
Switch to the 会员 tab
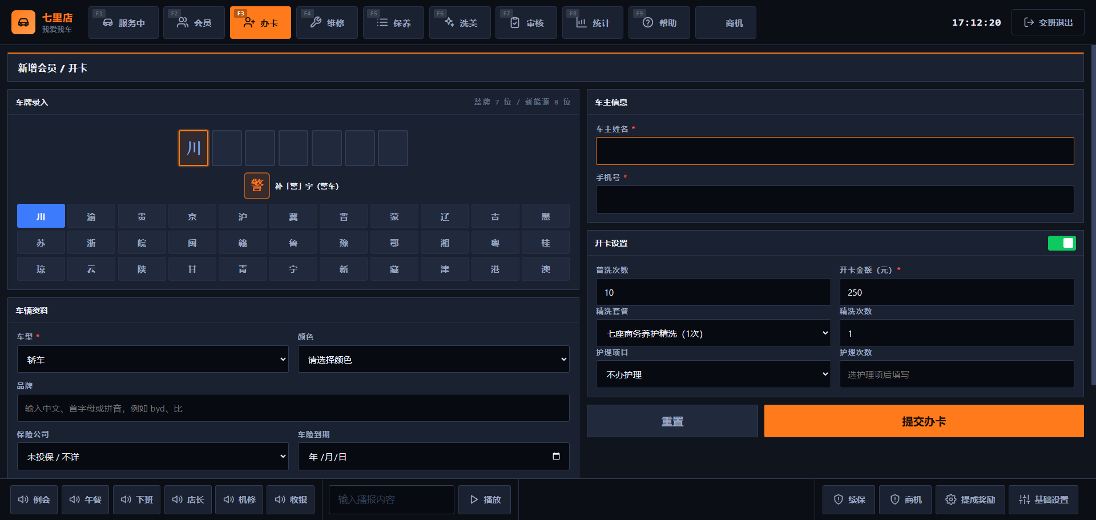(194, 23)
